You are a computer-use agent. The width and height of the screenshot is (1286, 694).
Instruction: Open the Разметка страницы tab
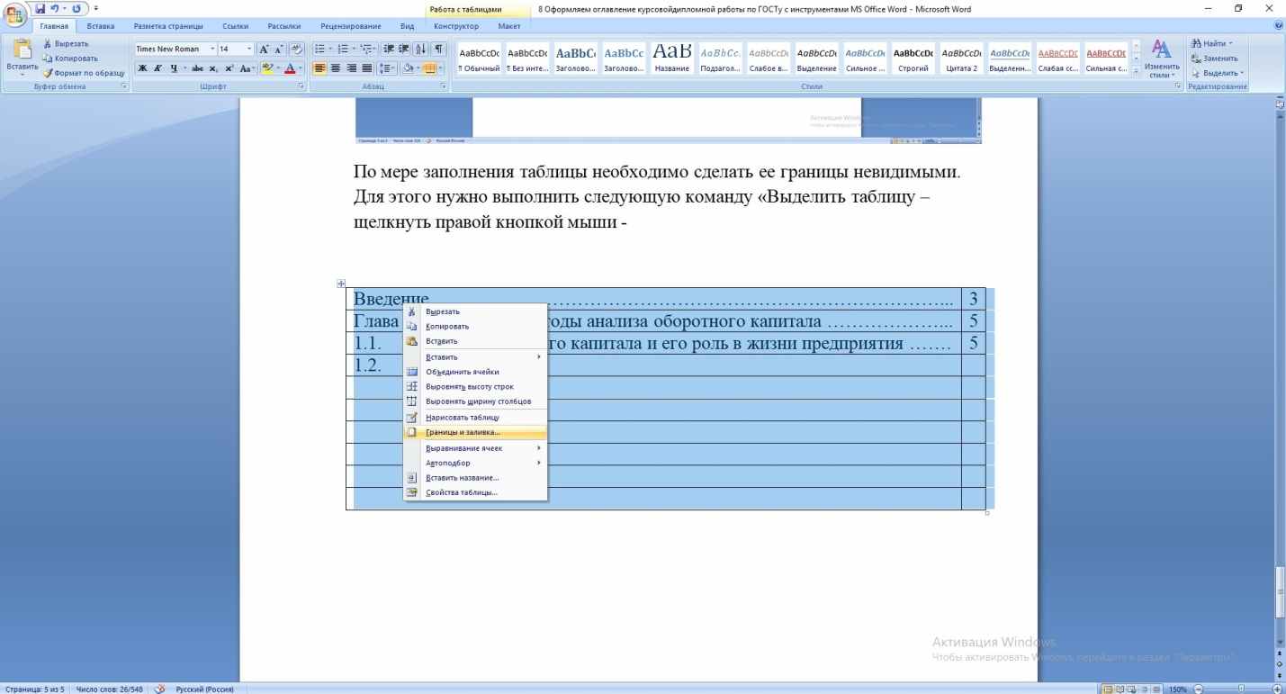[168, 26]
